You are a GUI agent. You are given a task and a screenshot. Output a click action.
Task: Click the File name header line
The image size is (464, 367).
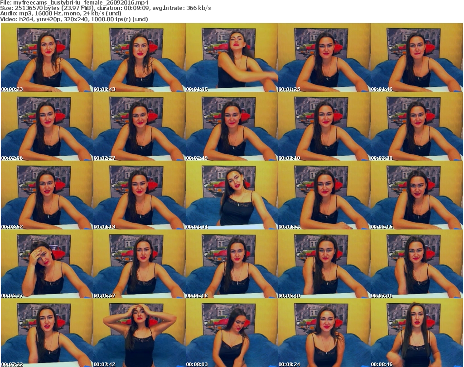coord(74,3)
